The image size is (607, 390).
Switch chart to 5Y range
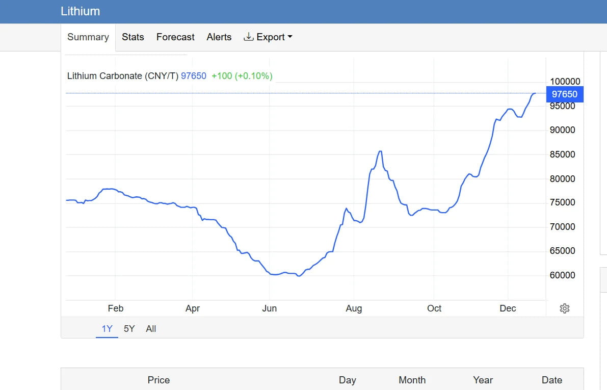click(129, 329)
